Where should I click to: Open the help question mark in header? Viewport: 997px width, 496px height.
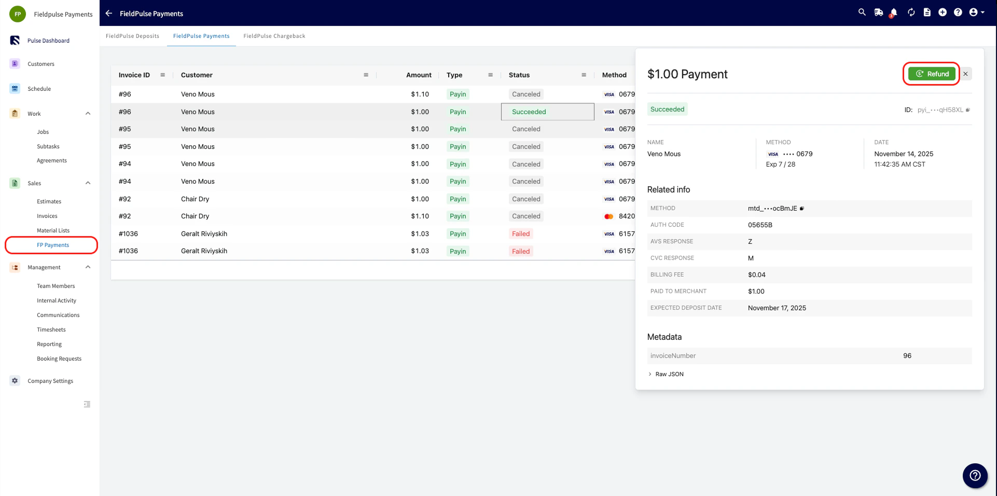coord(958,12)
